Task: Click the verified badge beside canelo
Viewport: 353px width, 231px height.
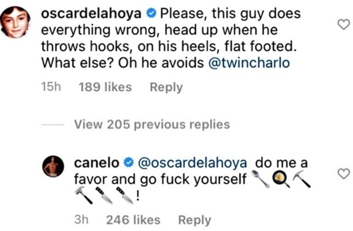Action: [129, 163]
